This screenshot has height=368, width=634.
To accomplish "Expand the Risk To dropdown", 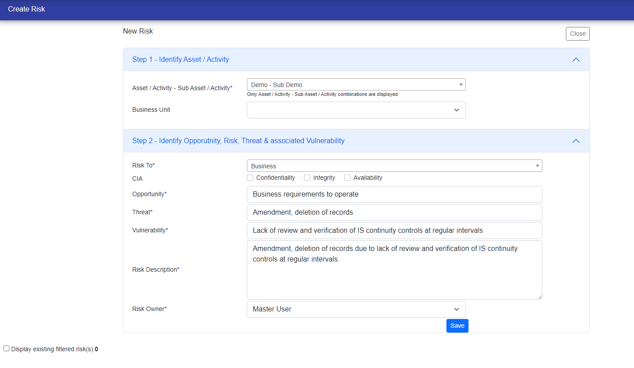I will coord(394,166).
